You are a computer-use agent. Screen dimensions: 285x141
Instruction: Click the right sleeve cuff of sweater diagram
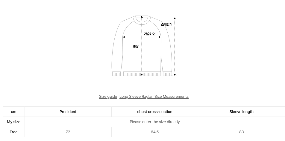(x=167, y=74)
